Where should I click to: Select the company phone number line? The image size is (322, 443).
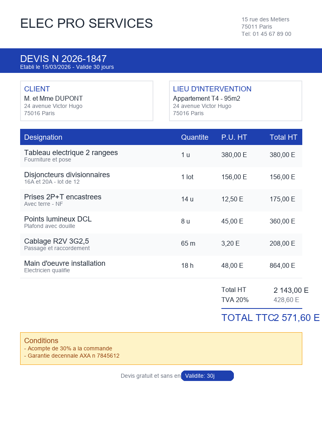click(x=266, y=34)
